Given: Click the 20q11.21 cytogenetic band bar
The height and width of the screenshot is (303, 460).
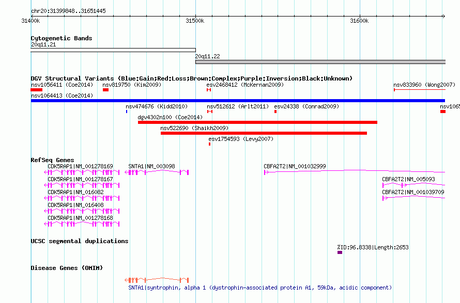Looking at the screenshot, I should [113, 50].
